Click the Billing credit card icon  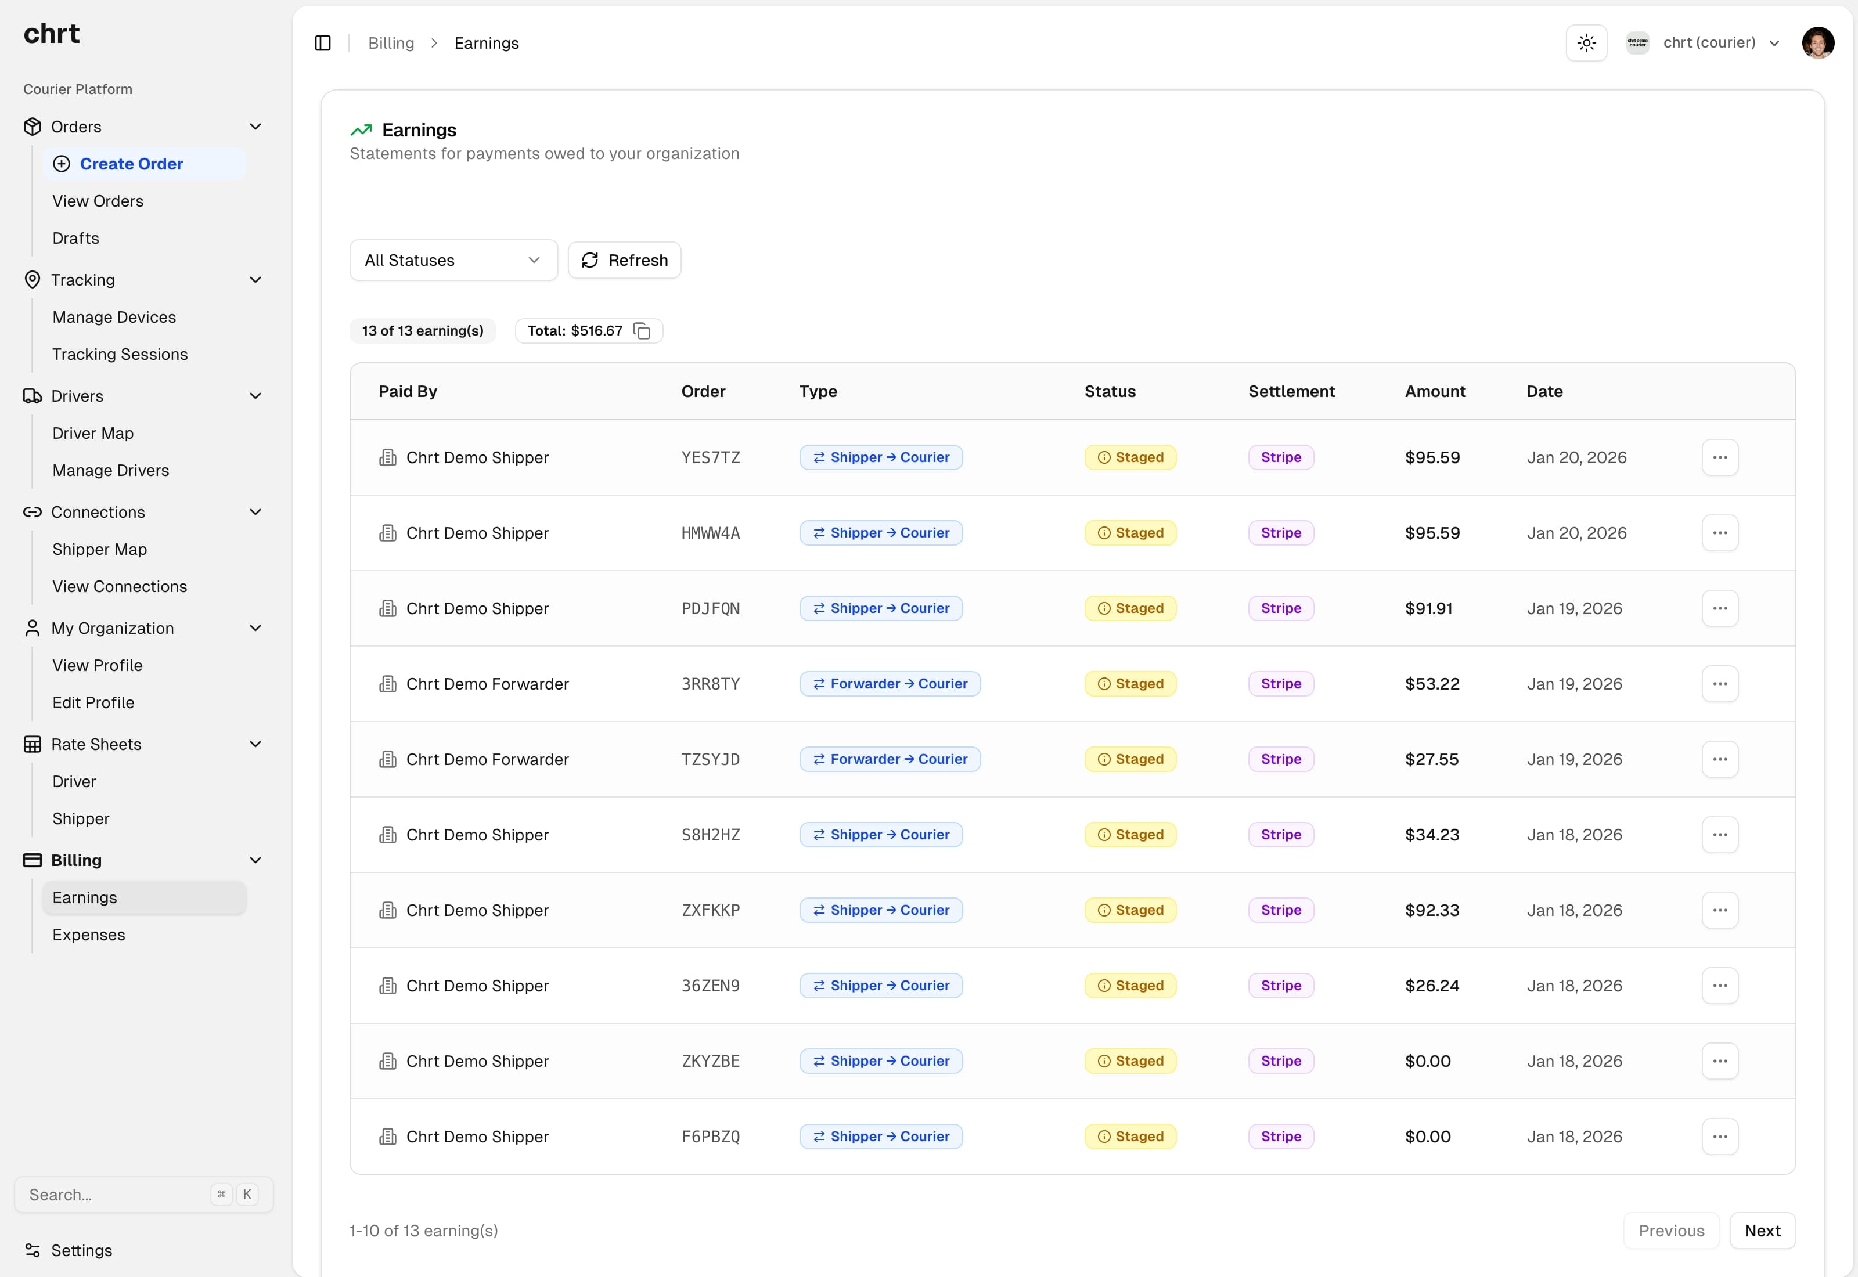click(32, 860)
